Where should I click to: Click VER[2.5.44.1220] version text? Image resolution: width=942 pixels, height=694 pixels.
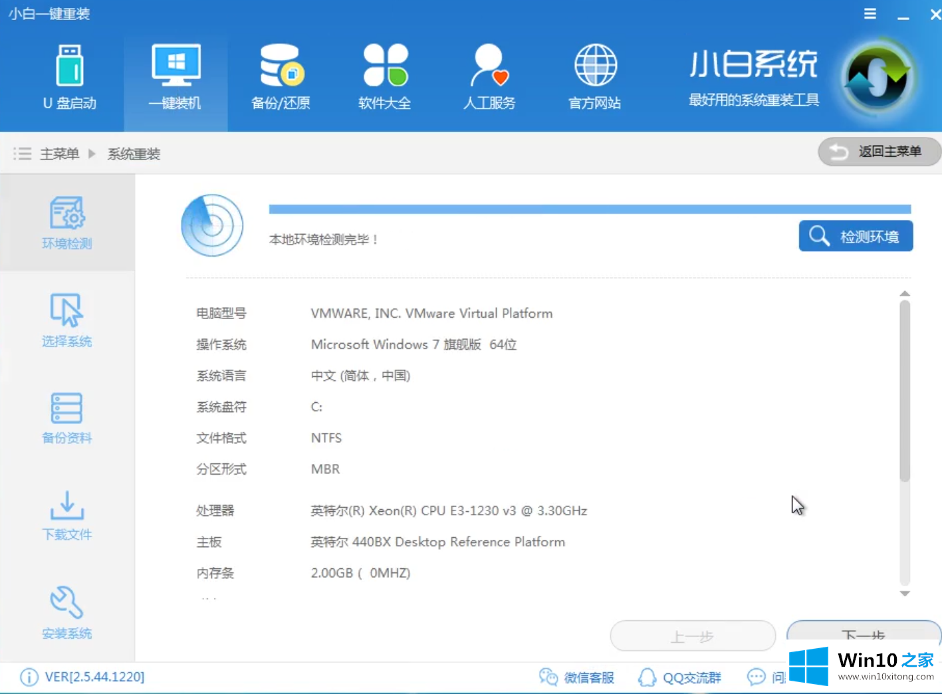point(94,677)
